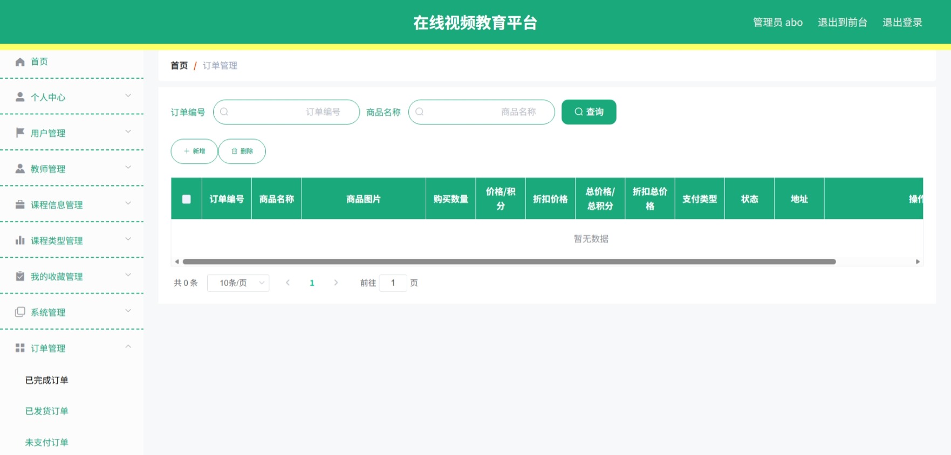This screenshot has width=951, height=455.
Task: Click the 删除 delete button
Action: pos(242,151)
